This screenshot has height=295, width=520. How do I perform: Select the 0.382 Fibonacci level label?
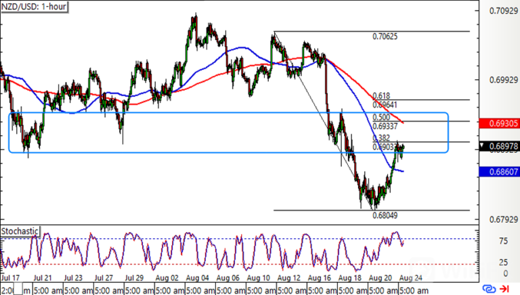click(x=382, y=138)
